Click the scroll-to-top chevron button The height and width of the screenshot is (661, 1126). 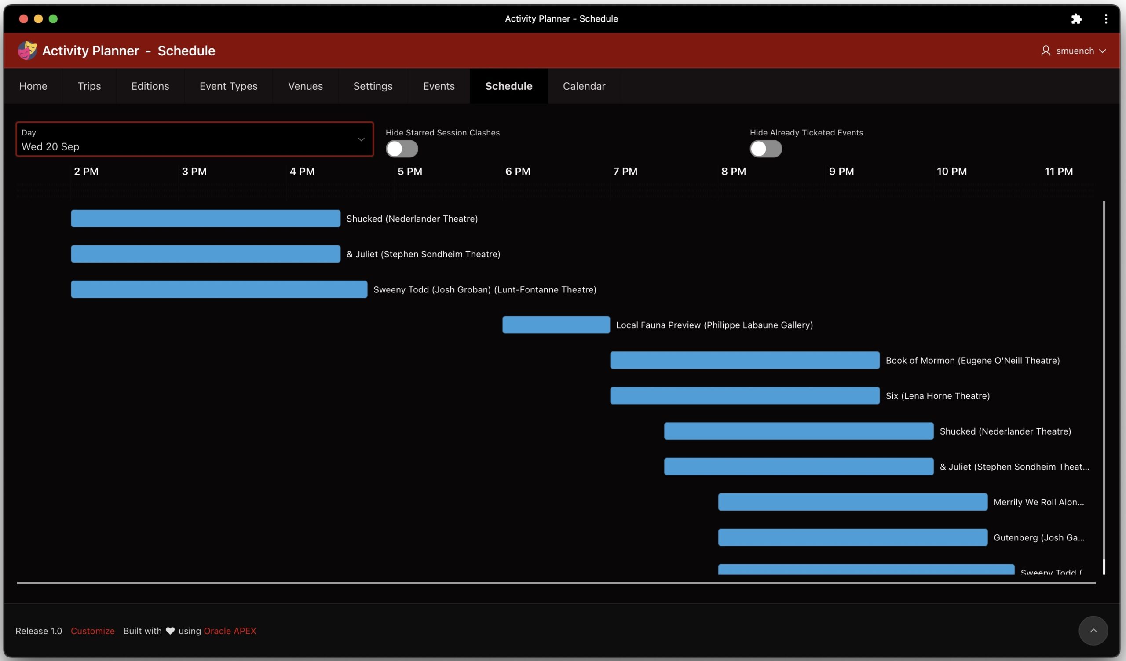pos(1093,631)
